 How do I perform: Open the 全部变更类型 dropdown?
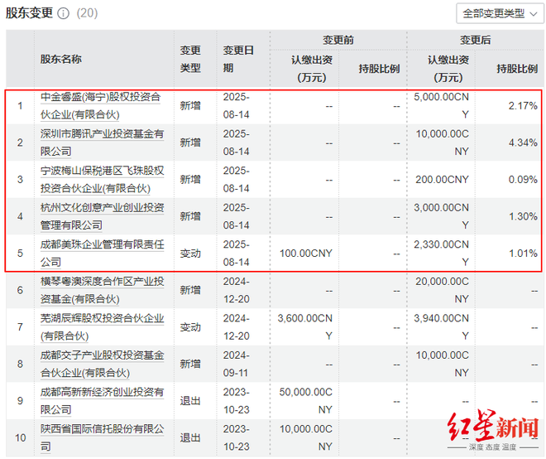coord(499,13)
